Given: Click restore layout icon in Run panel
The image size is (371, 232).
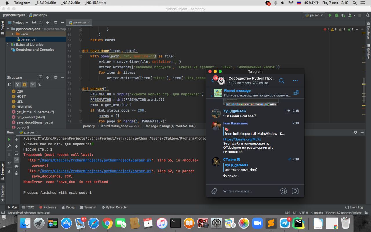Looking at the screenshot, I should 9,163.
